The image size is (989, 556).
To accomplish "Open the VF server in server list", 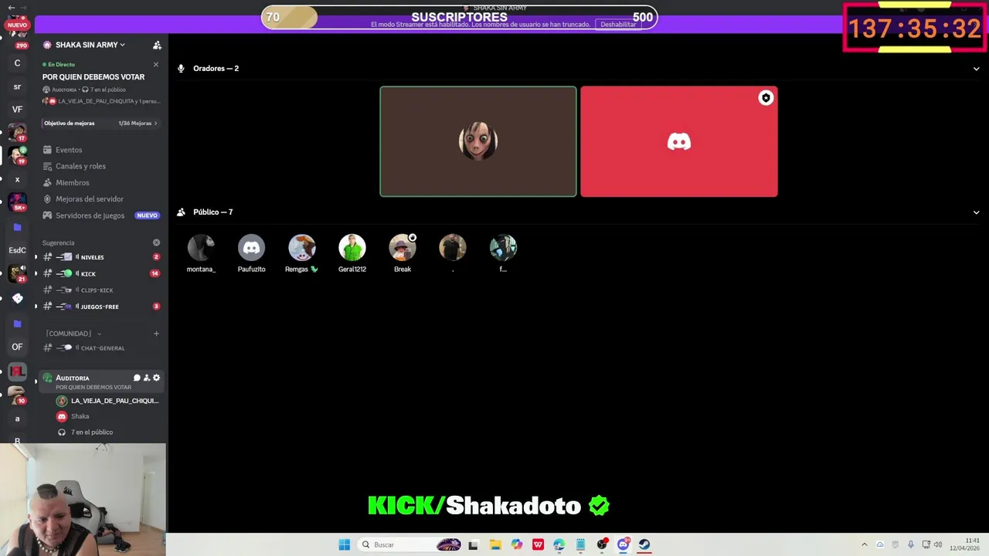I will point(17,110).
